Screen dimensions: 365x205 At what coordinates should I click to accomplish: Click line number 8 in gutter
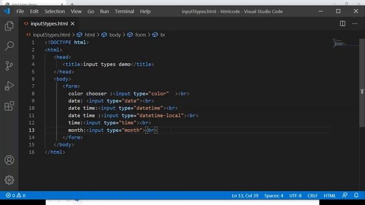tap(33, 93)
